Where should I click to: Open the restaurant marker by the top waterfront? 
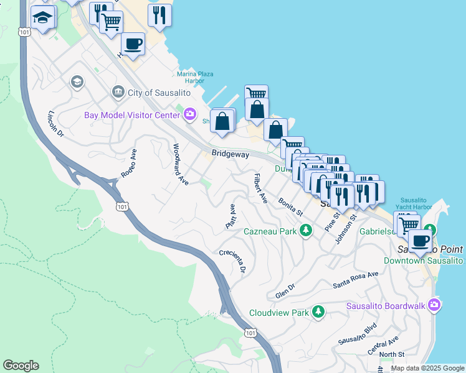pyautogui.click(x=159, y=17)
